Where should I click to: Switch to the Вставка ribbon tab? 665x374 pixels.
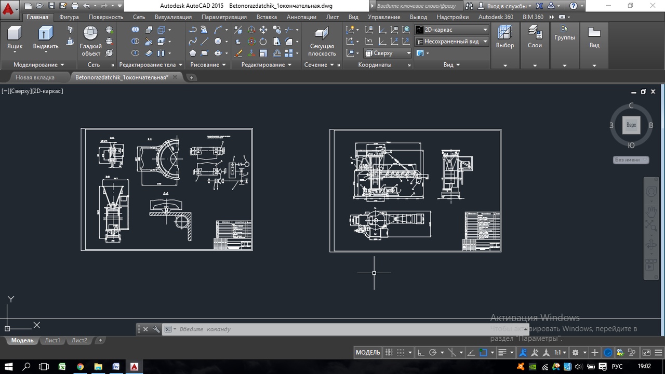pyautogui.click(x=267, y=17)
